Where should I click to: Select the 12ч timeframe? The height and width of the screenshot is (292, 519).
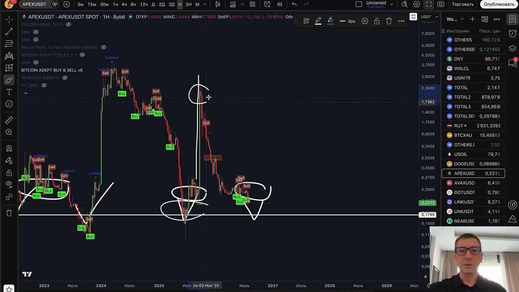coord(144,4)
